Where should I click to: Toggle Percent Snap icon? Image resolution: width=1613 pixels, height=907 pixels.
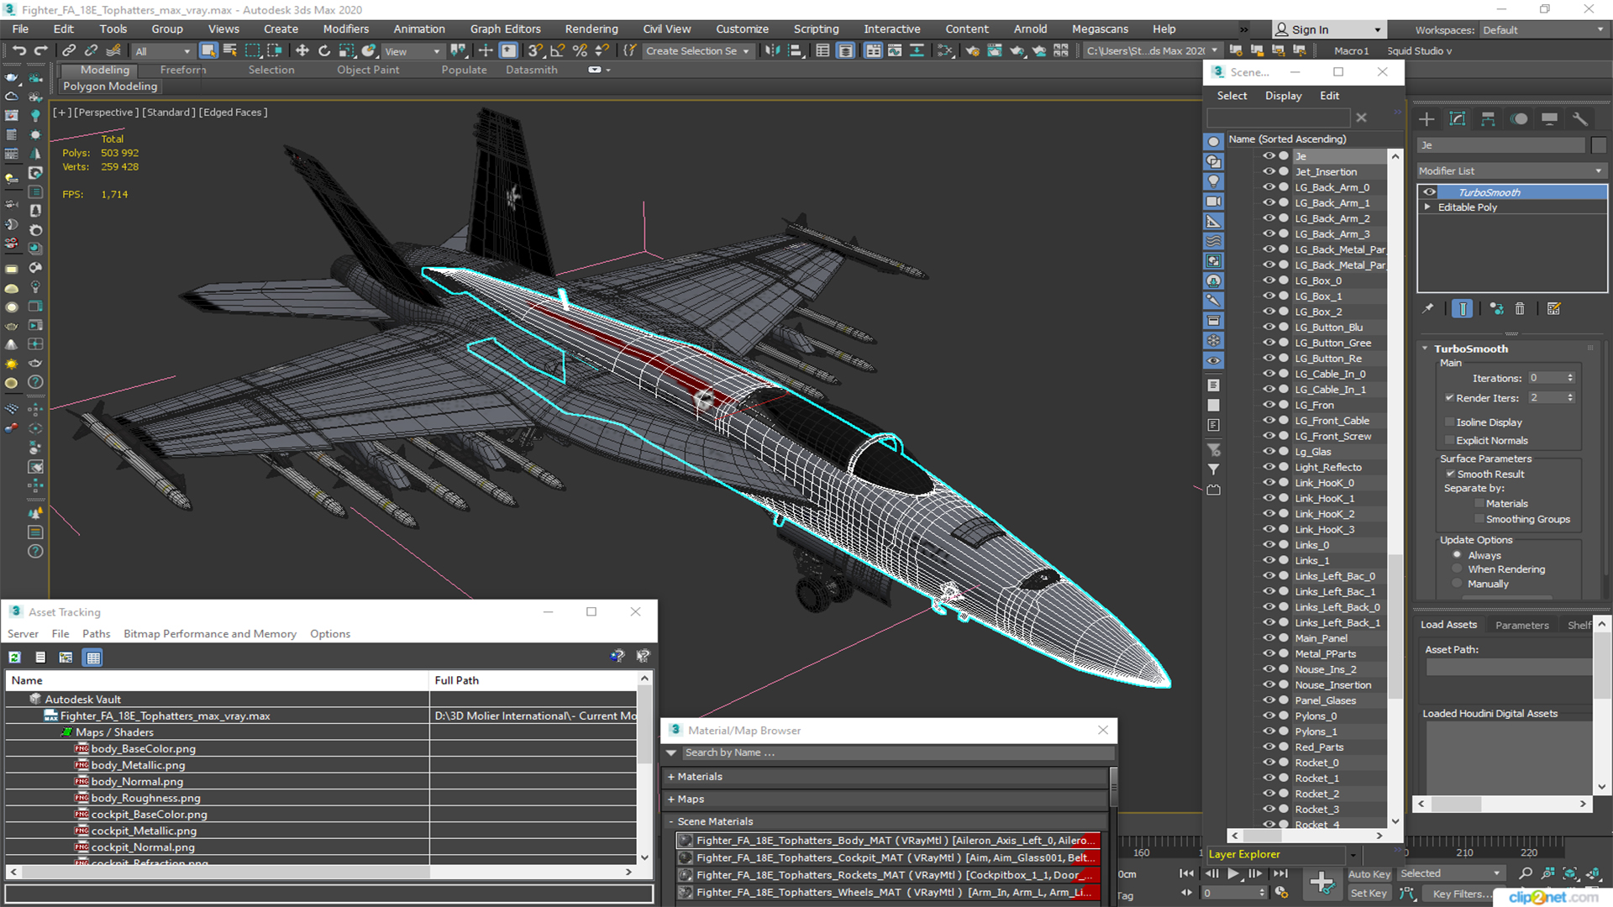(580, 51)
